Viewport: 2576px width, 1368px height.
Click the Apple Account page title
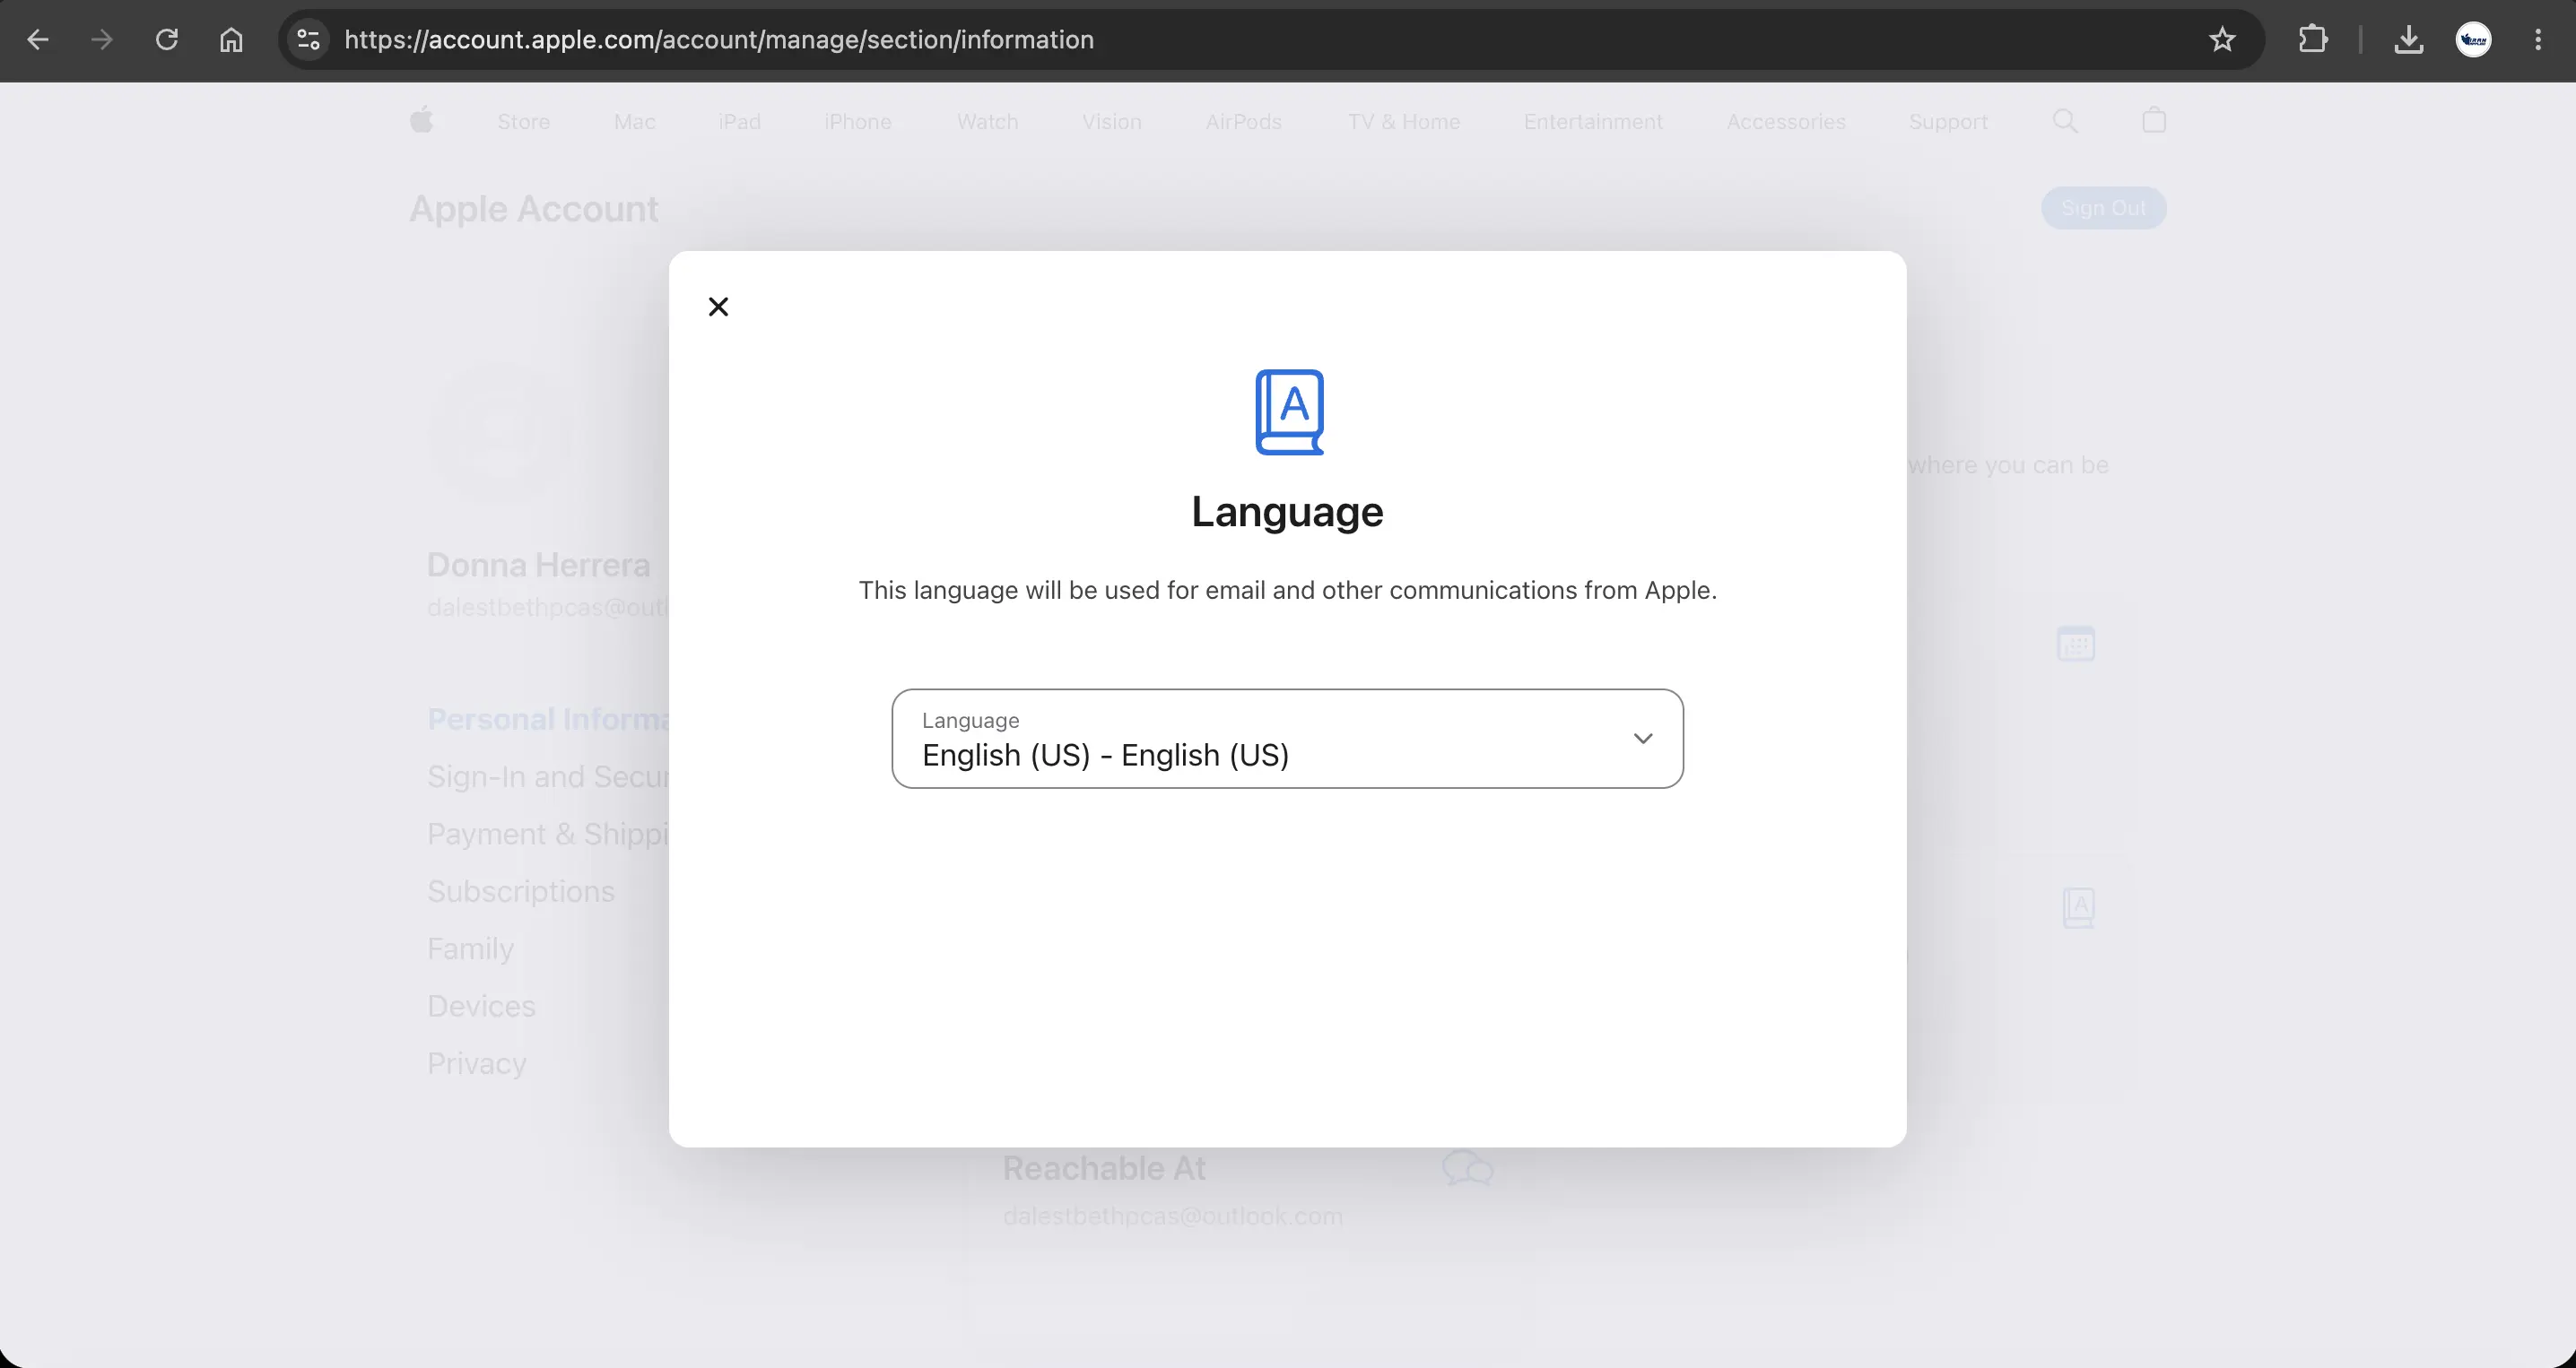coord(534,209)
